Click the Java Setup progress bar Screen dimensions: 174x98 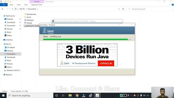tap(87, 39)
